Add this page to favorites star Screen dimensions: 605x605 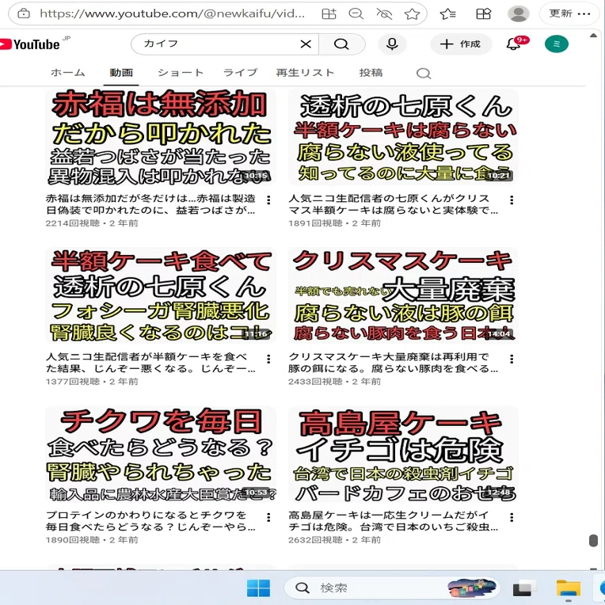pos(412,14)
